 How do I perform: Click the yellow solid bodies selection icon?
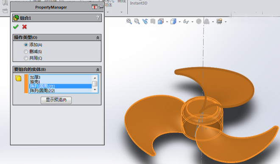click(18, 78)
